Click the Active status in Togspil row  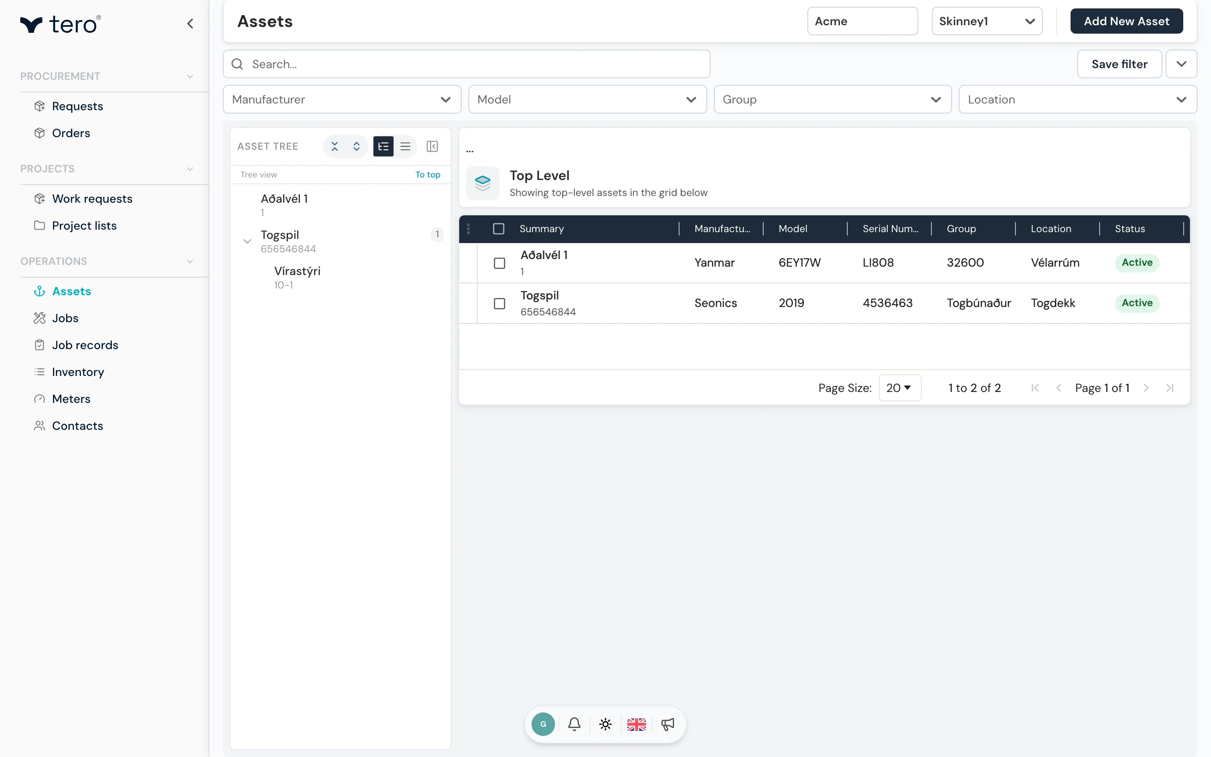click(x=1137, y=303)
